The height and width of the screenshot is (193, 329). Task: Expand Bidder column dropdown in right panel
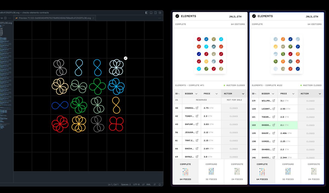[x=273, y=94]
